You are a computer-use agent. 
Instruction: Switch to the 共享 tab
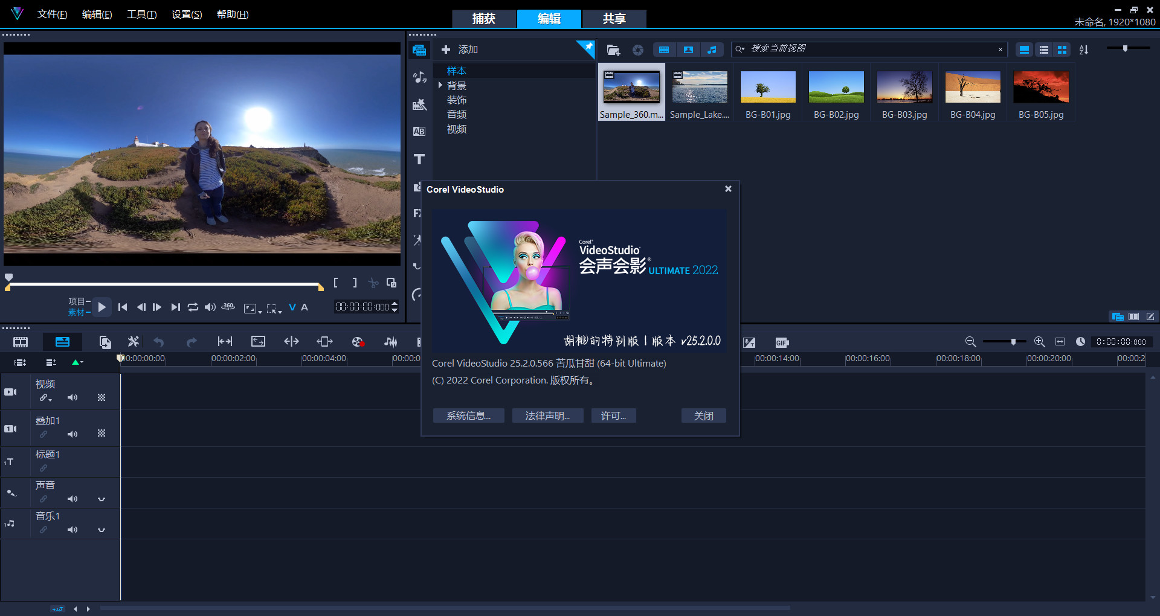[614, 19]
